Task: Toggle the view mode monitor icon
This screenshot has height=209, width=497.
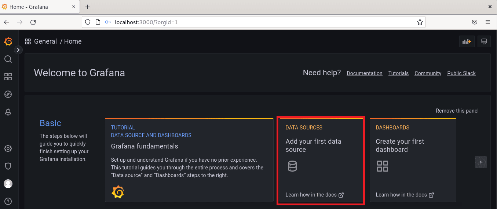Action: click(x=484, y=41)
